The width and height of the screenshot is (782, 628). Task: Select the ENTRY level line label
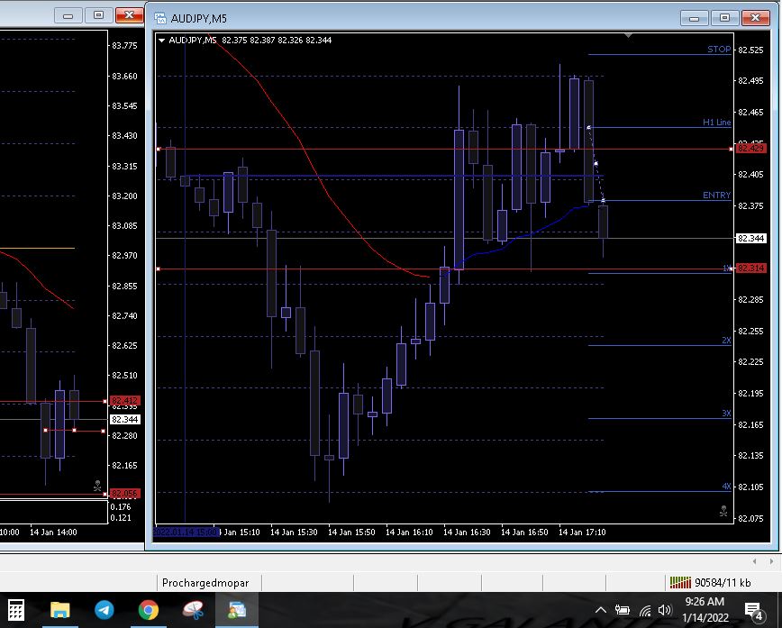point(717,196)
